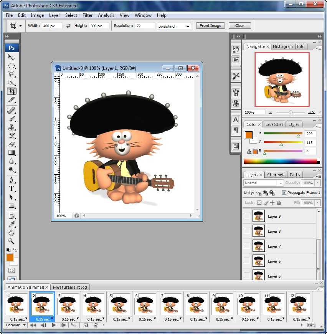Select the Notes tool
This screenshot has width=327, height=334.
(12, 216)
